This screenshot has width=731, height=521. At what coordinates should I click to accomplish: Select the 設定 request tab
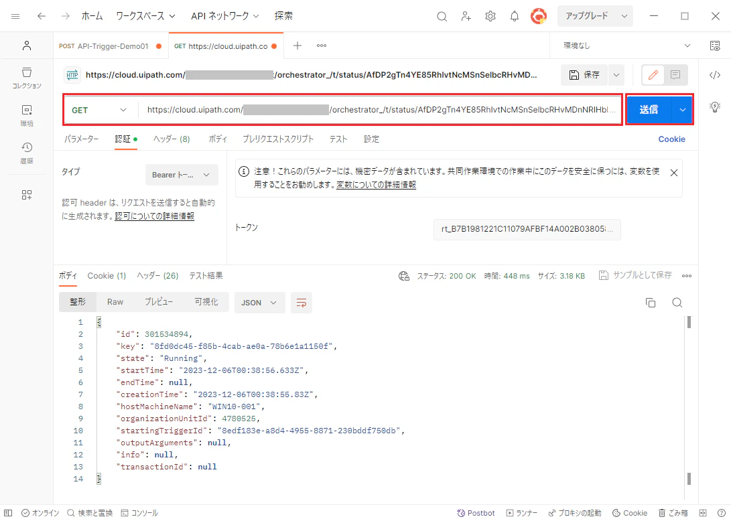pos(371,139)
